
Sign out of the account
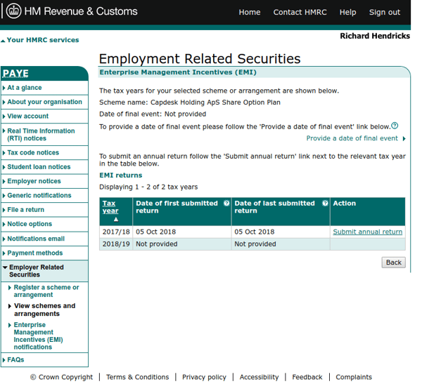pos(385,12)
